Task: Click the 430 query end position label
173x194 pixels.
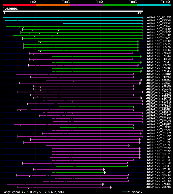Action: point(140,13)
